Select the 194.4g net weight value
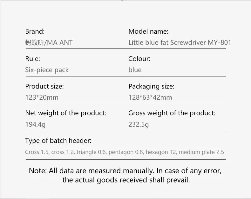Screen dimensions: 251x199 35,124
